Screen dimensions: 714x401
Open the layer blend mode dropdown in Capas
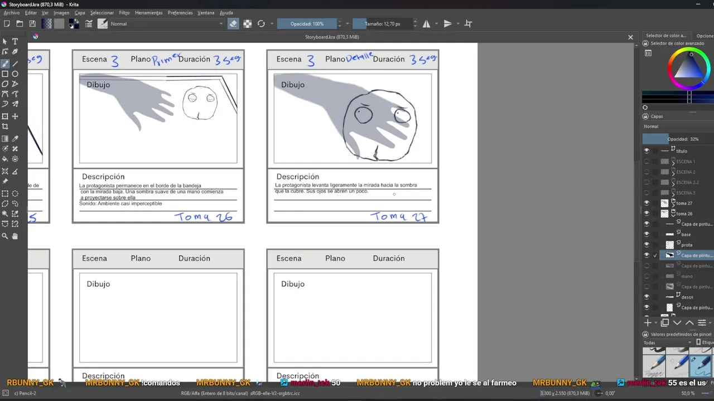pyautogui.click(x=678, y=126)
